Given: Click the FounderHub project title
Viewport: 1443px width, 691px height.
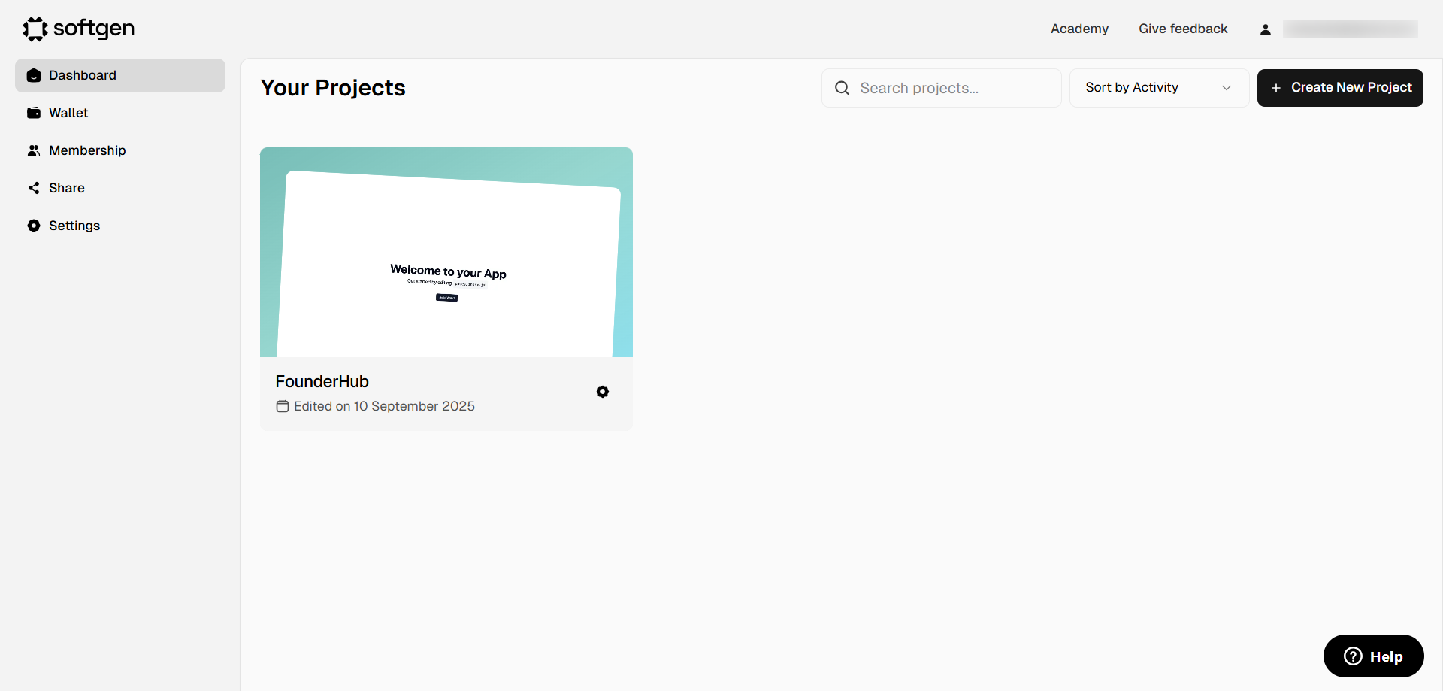Looking at the screenshot, I should click(x=322, y=381).
